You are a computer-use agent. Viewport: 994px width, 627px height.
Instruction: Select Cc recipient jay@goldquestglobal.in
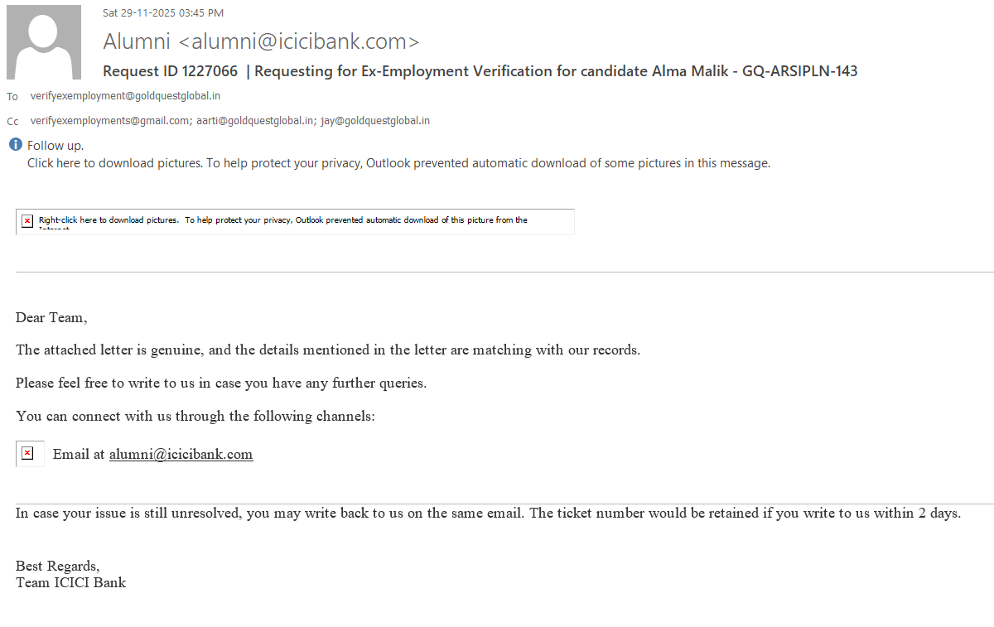(x=375, y=121)
